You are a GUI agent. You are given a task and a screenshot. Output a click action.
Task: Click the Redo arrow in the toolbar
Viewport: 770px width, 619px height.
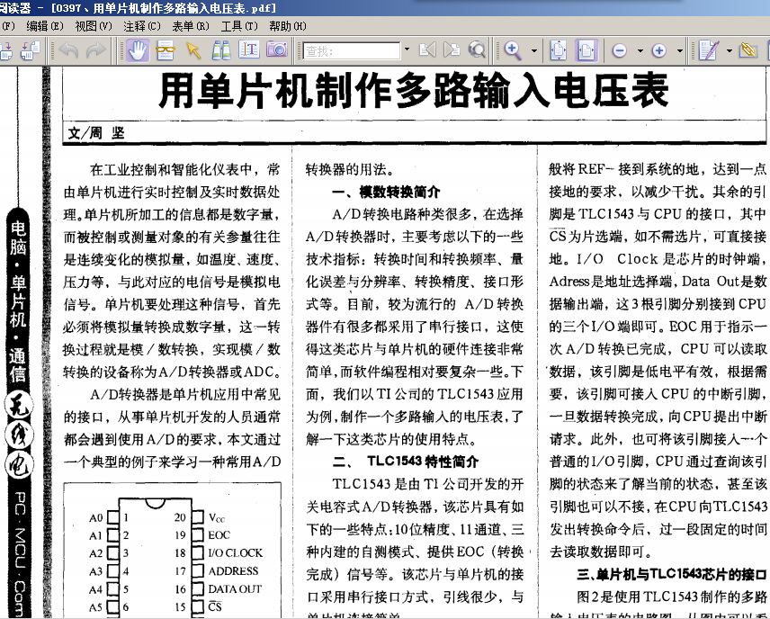[x=95, y=50]
